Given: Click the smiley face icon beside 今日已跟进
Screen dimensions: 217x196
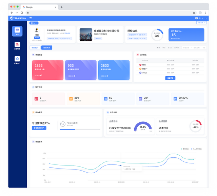Looking at the screenshot, I should (x=63, y=124).
